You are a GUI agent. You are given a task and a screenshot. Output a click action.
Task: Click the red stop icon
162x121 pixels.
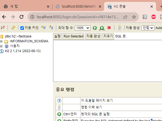tap(109, 28)
